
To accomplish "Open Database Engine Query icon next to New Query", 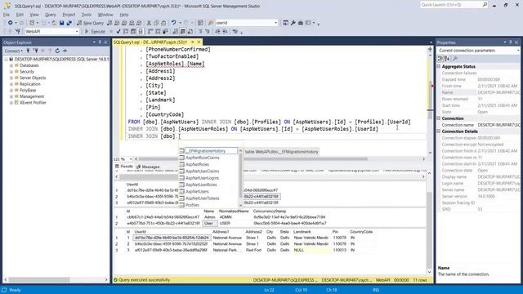I will 110,23.
